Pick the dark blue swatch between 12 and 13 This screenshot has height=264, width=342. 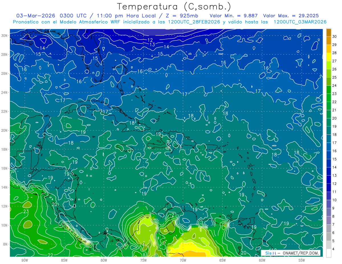pos(329,179)
